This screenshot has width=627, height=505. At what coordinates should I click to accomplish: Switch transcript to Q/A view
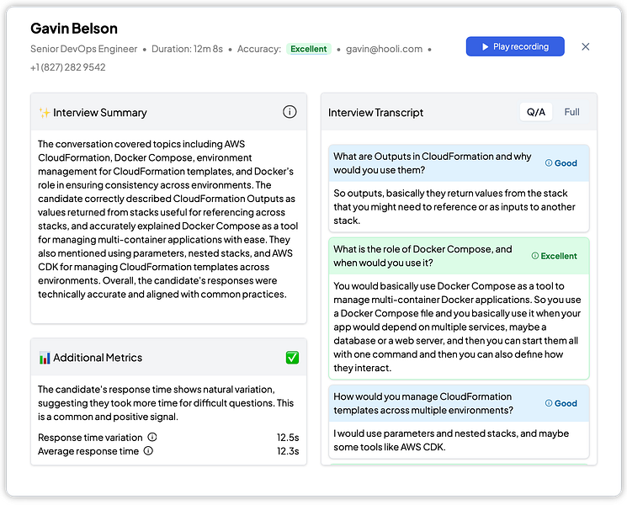(536, 112)
